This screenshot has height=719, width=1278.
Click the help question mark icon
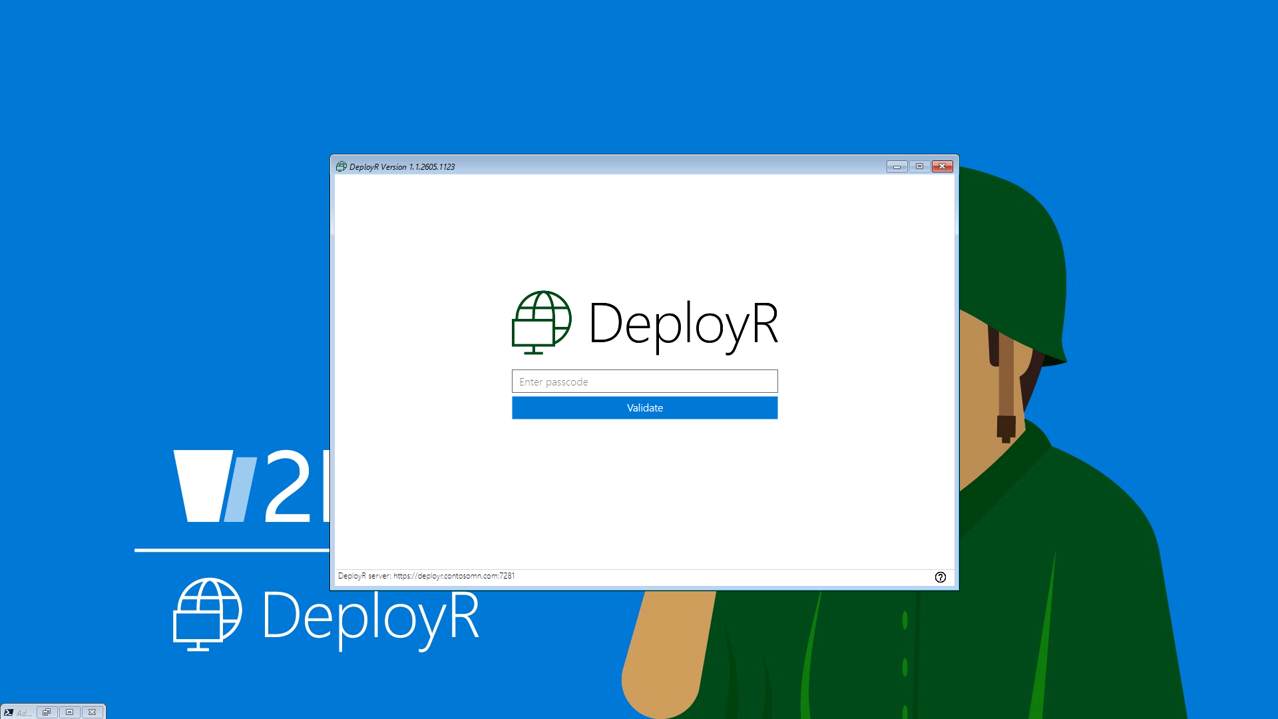(x=940, y=577)
